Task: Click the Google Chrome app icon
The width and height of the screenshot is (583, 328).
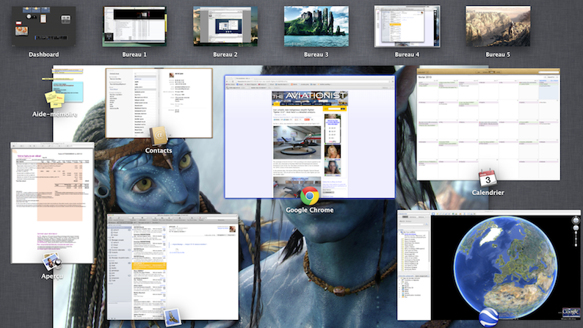Action: (309, 195)
